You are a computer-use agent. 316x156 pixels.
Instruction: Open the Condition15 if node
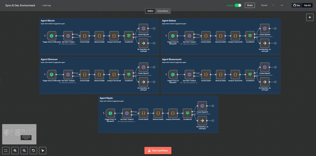[129, 36]
